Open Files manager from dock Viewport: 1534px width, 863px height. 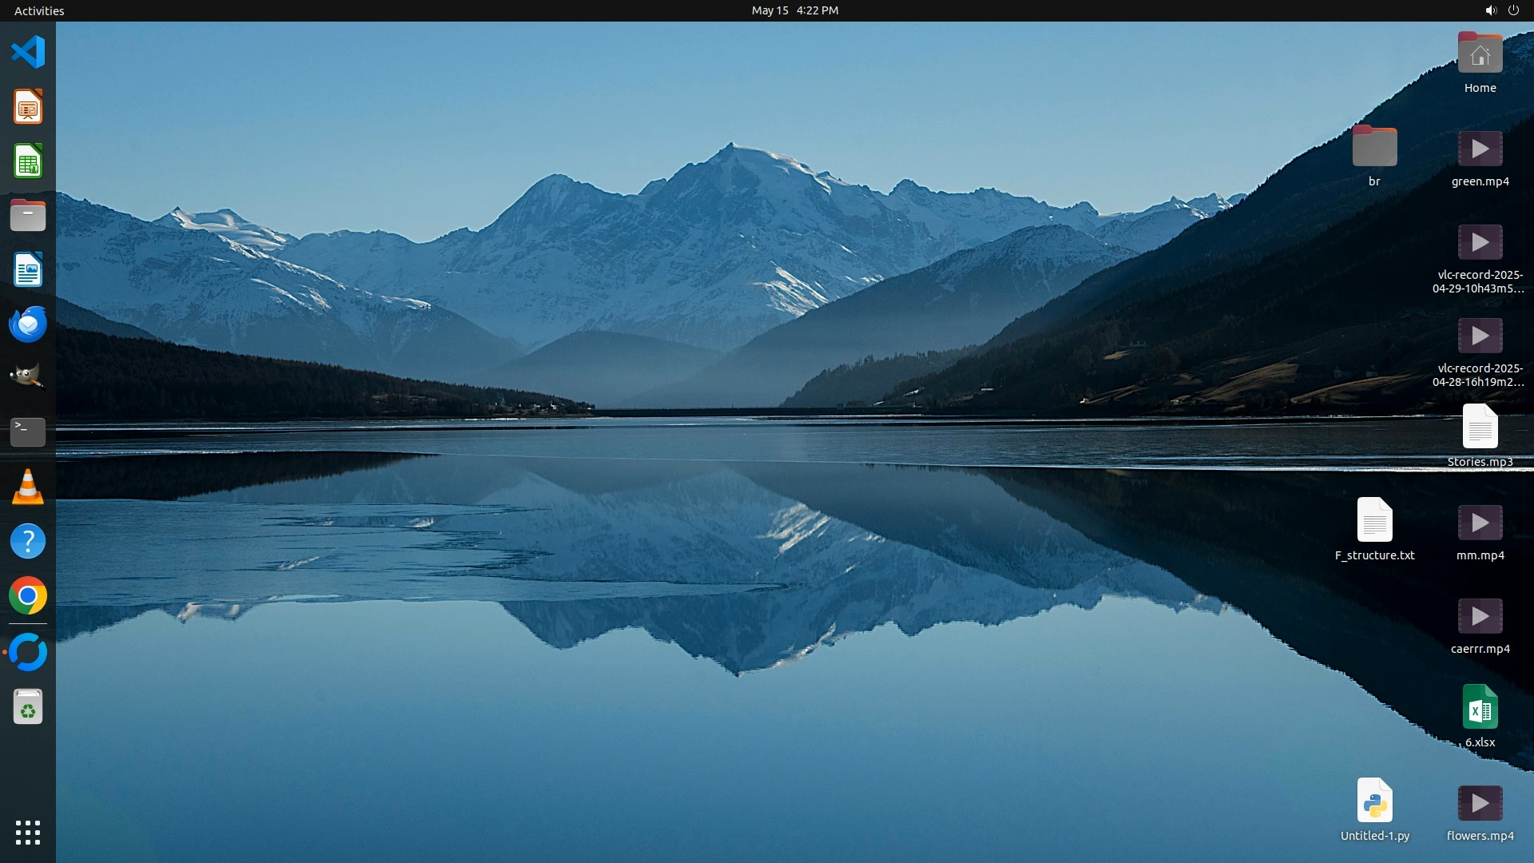point(28,216)
